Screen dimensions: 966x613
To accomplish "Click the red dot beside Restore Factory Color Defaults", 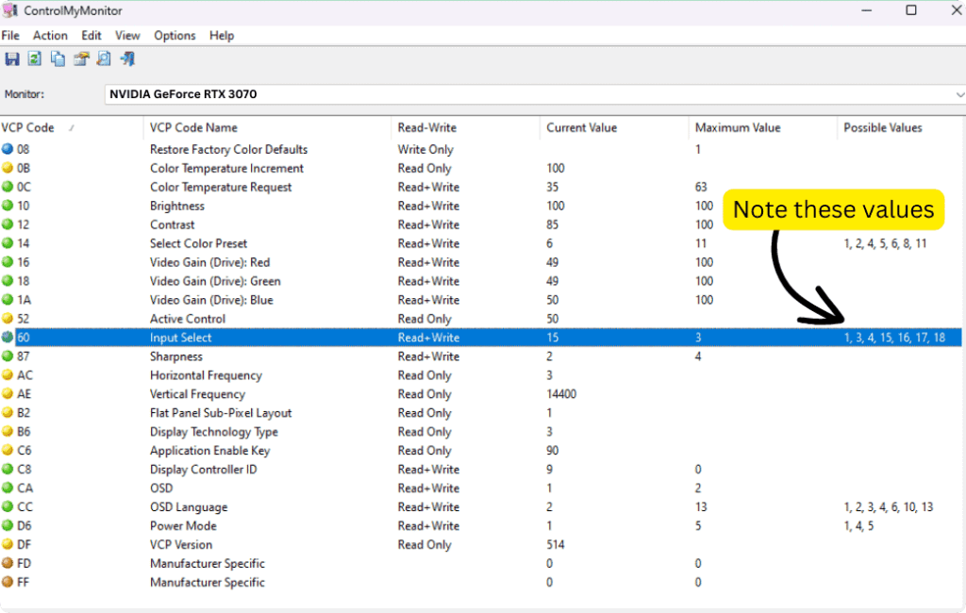I will (8, 149).
